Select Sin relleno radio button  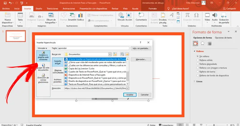pos(197,56)
